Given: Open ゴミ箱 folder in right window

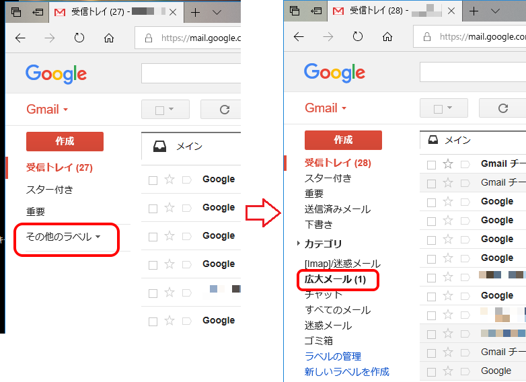Looking at the screenshot, I should click(x=318, y=341).
